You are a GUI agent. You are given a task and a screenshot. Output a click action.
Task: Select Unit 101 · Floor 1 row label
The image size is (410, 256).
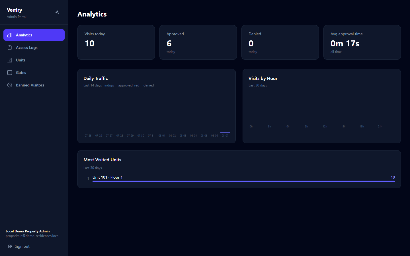(x=107, y=177)
